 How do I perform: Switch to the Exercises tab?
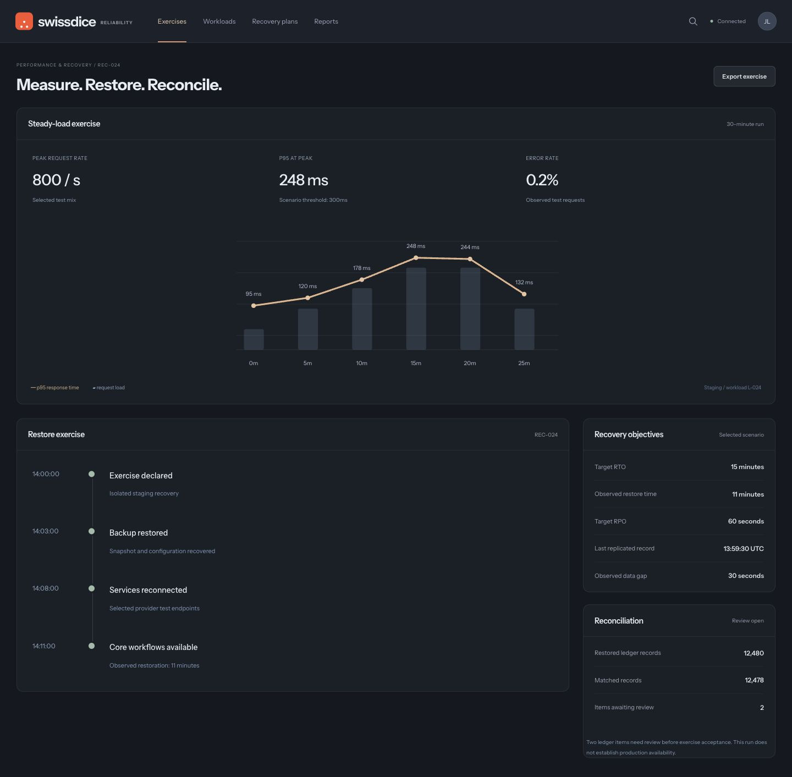tap(172, 21)
